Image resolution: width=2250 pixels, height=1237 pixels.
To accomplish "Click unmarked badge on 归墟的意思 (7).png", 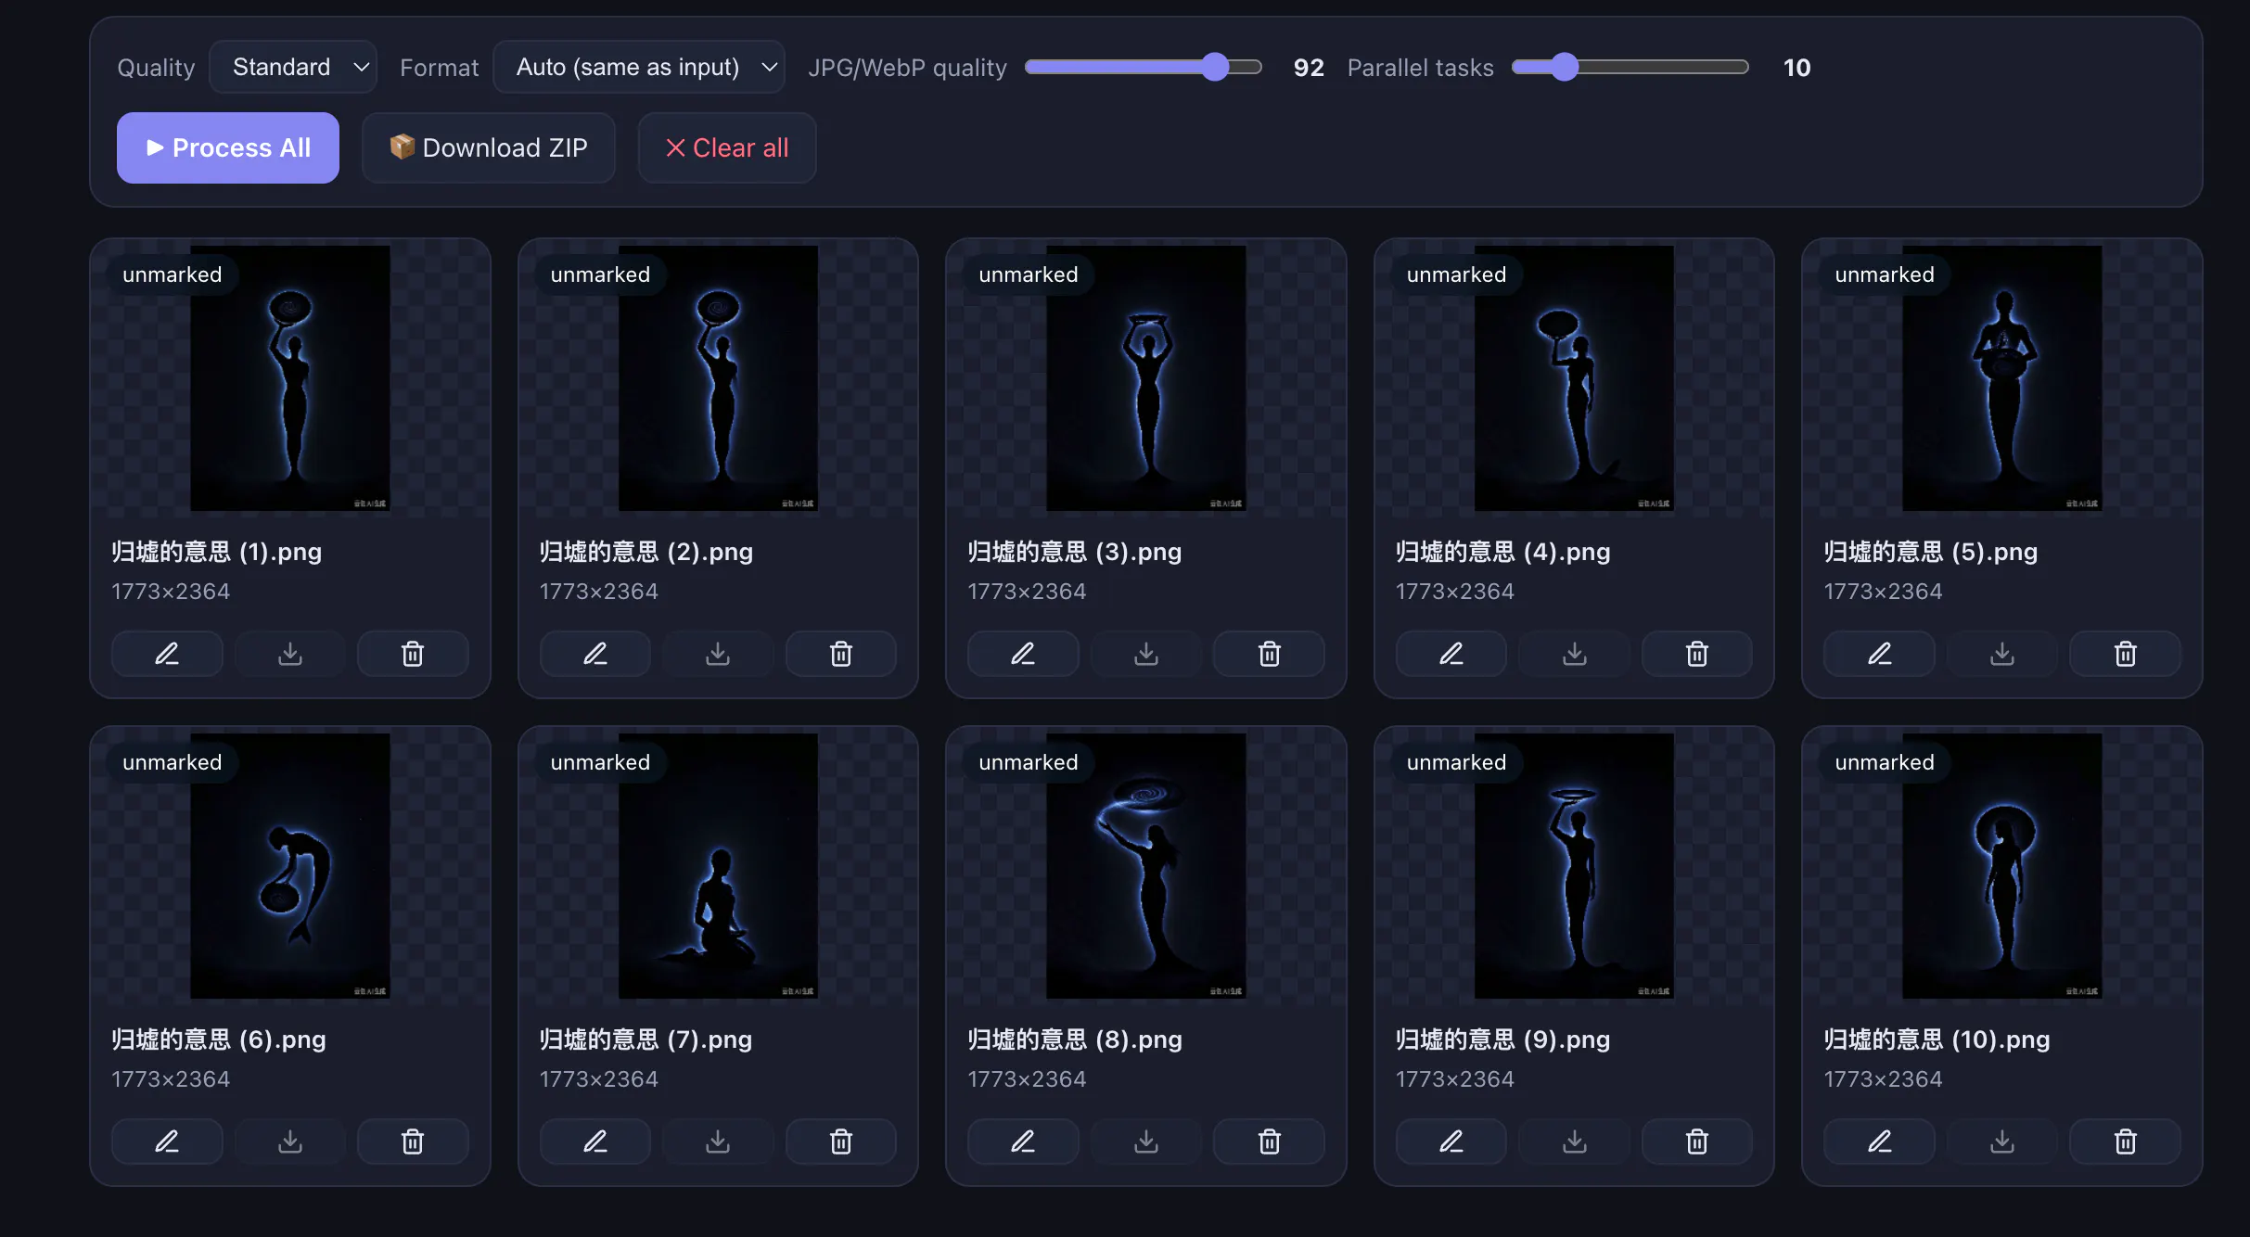I will click(600, 762).
